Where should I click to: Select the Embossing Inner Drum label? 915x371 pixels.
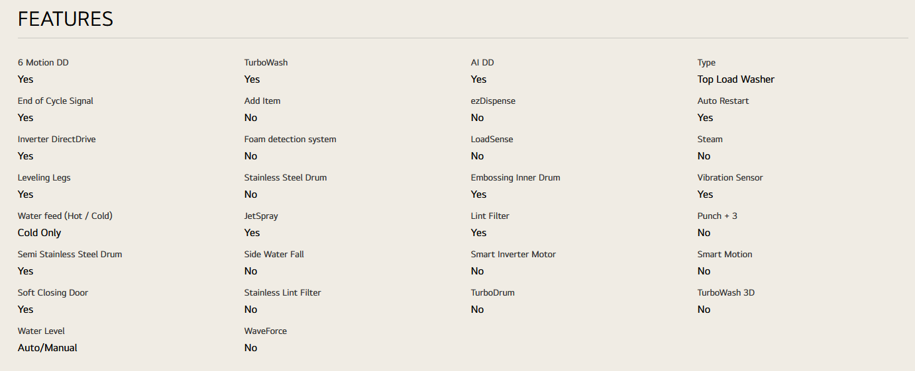coord(515,178)
